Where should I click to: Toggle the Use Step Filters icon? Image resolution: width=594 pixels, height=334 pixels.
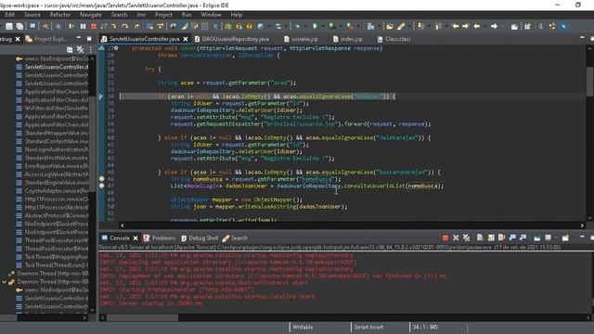160,26
